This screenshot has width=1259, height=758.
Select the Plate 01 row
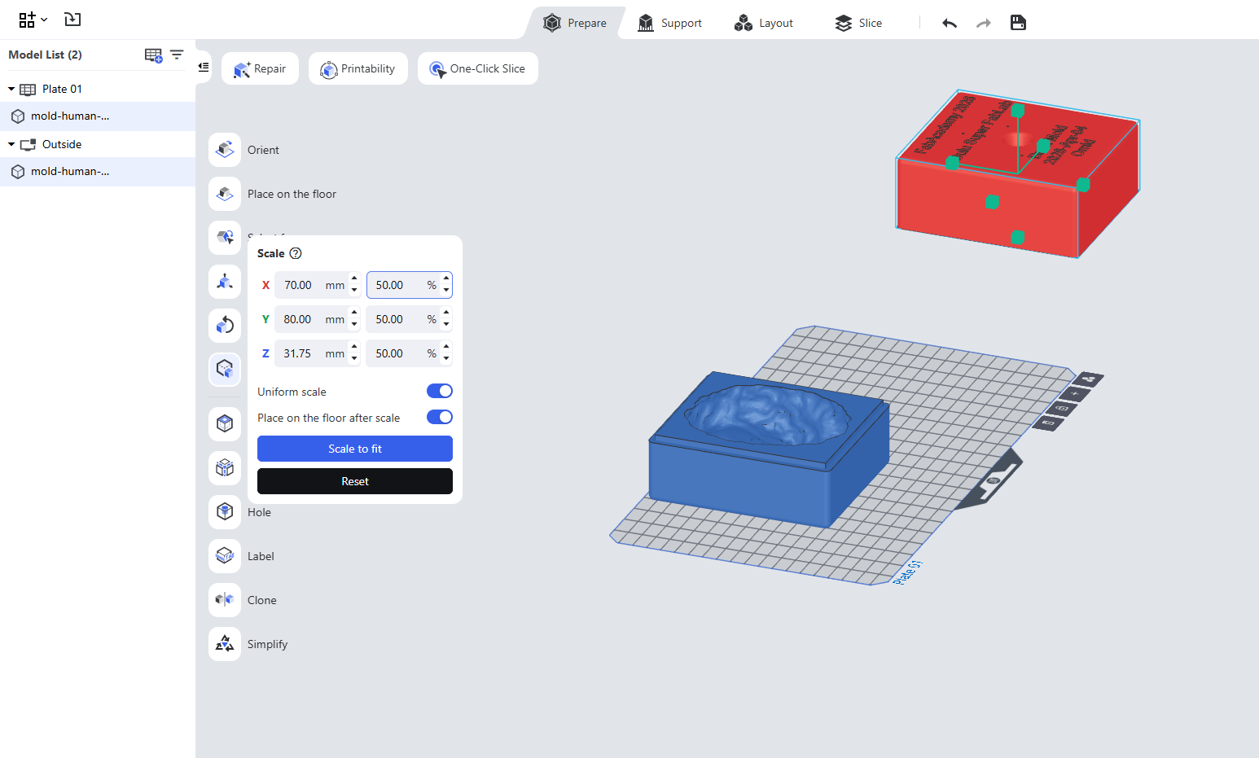[98, 89]
